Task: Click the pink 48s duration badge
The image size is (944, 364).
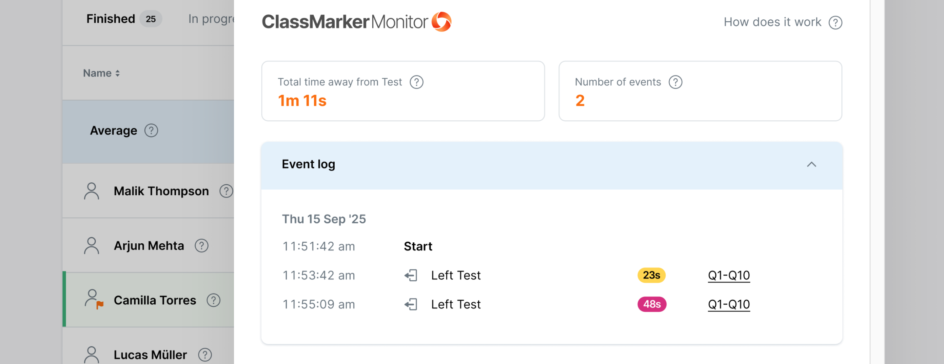Action: point(652,304)
